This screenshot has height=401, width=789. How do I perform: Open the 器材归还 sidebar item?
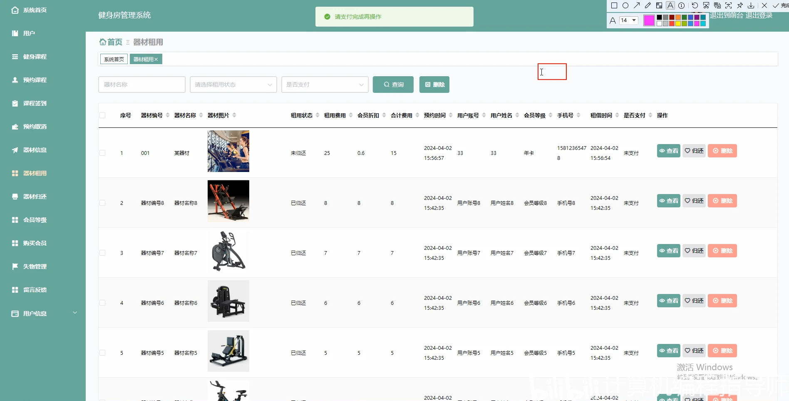[x=35, y=197]
